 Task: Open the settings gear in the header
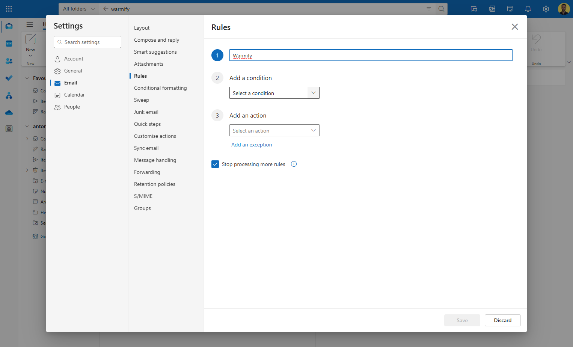546,9
